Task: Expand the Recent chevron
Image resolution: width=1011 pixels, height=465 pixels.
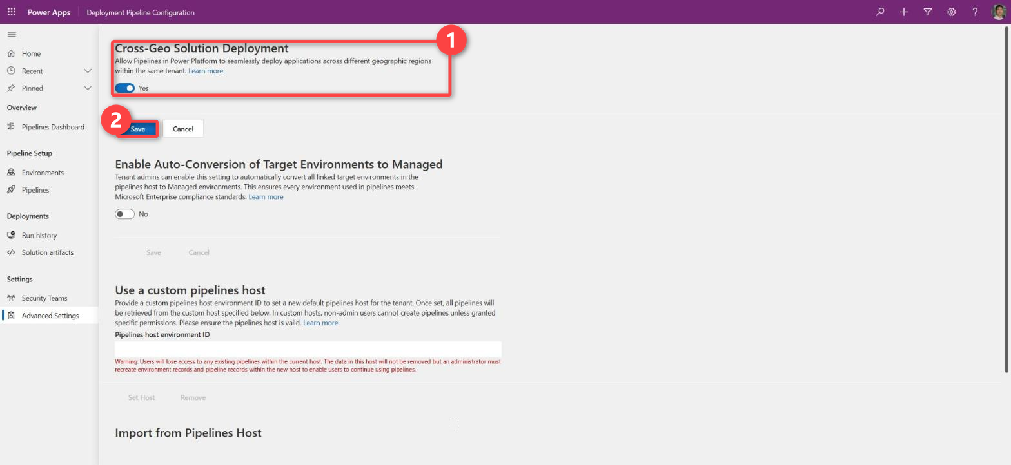Action: (88, 71)
